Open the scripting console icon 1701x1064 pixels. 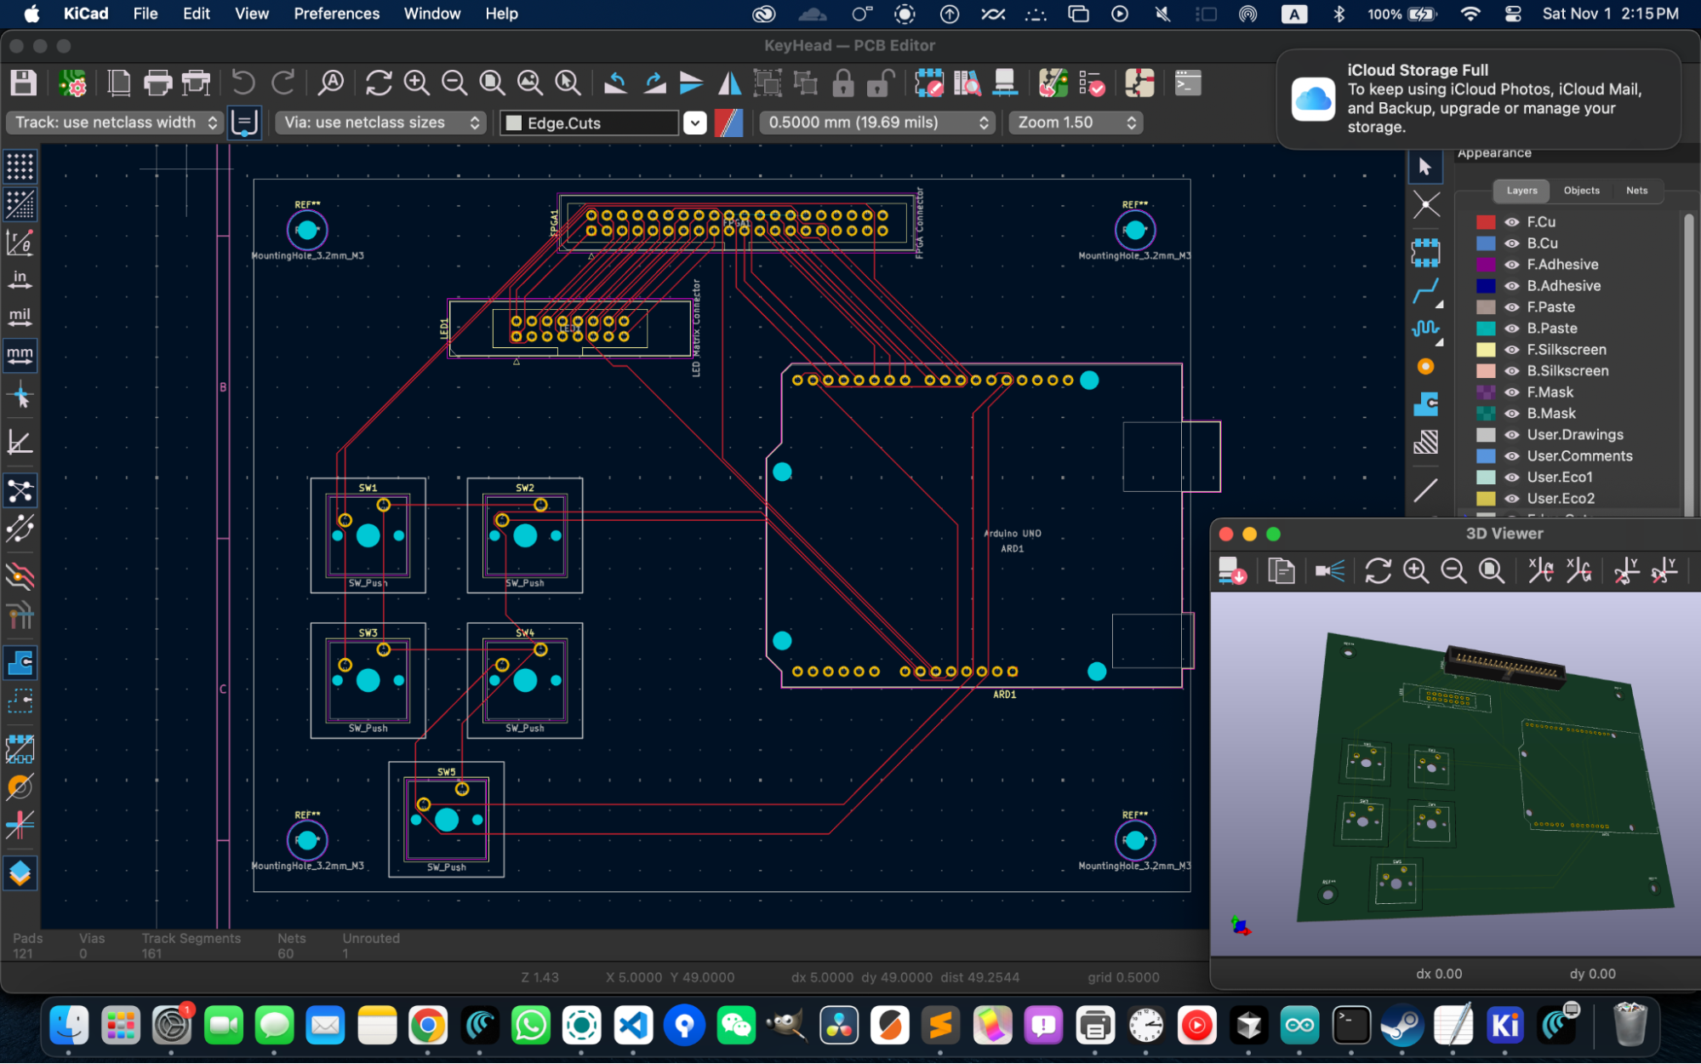click(1187, 83)
